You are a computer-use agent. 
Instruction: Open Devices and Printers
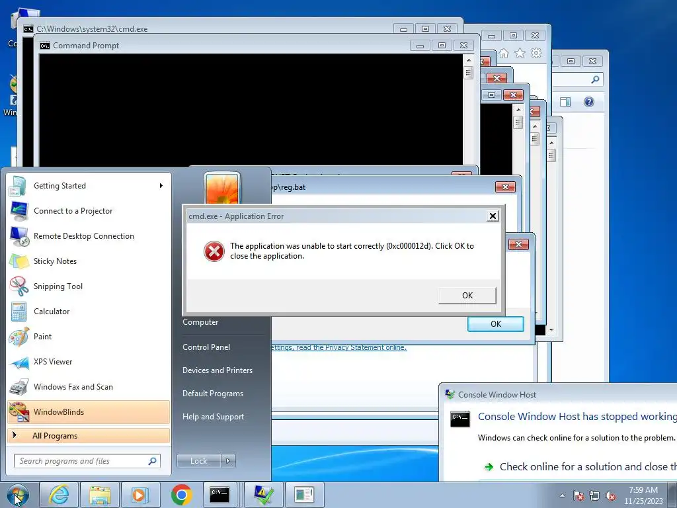217,370
